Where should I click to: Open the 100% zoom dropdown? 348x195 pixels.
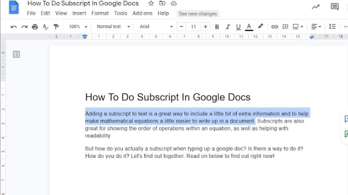[x=78, y=27]
